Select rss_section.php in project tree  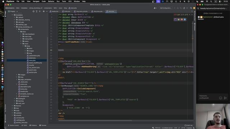[33, 68]
